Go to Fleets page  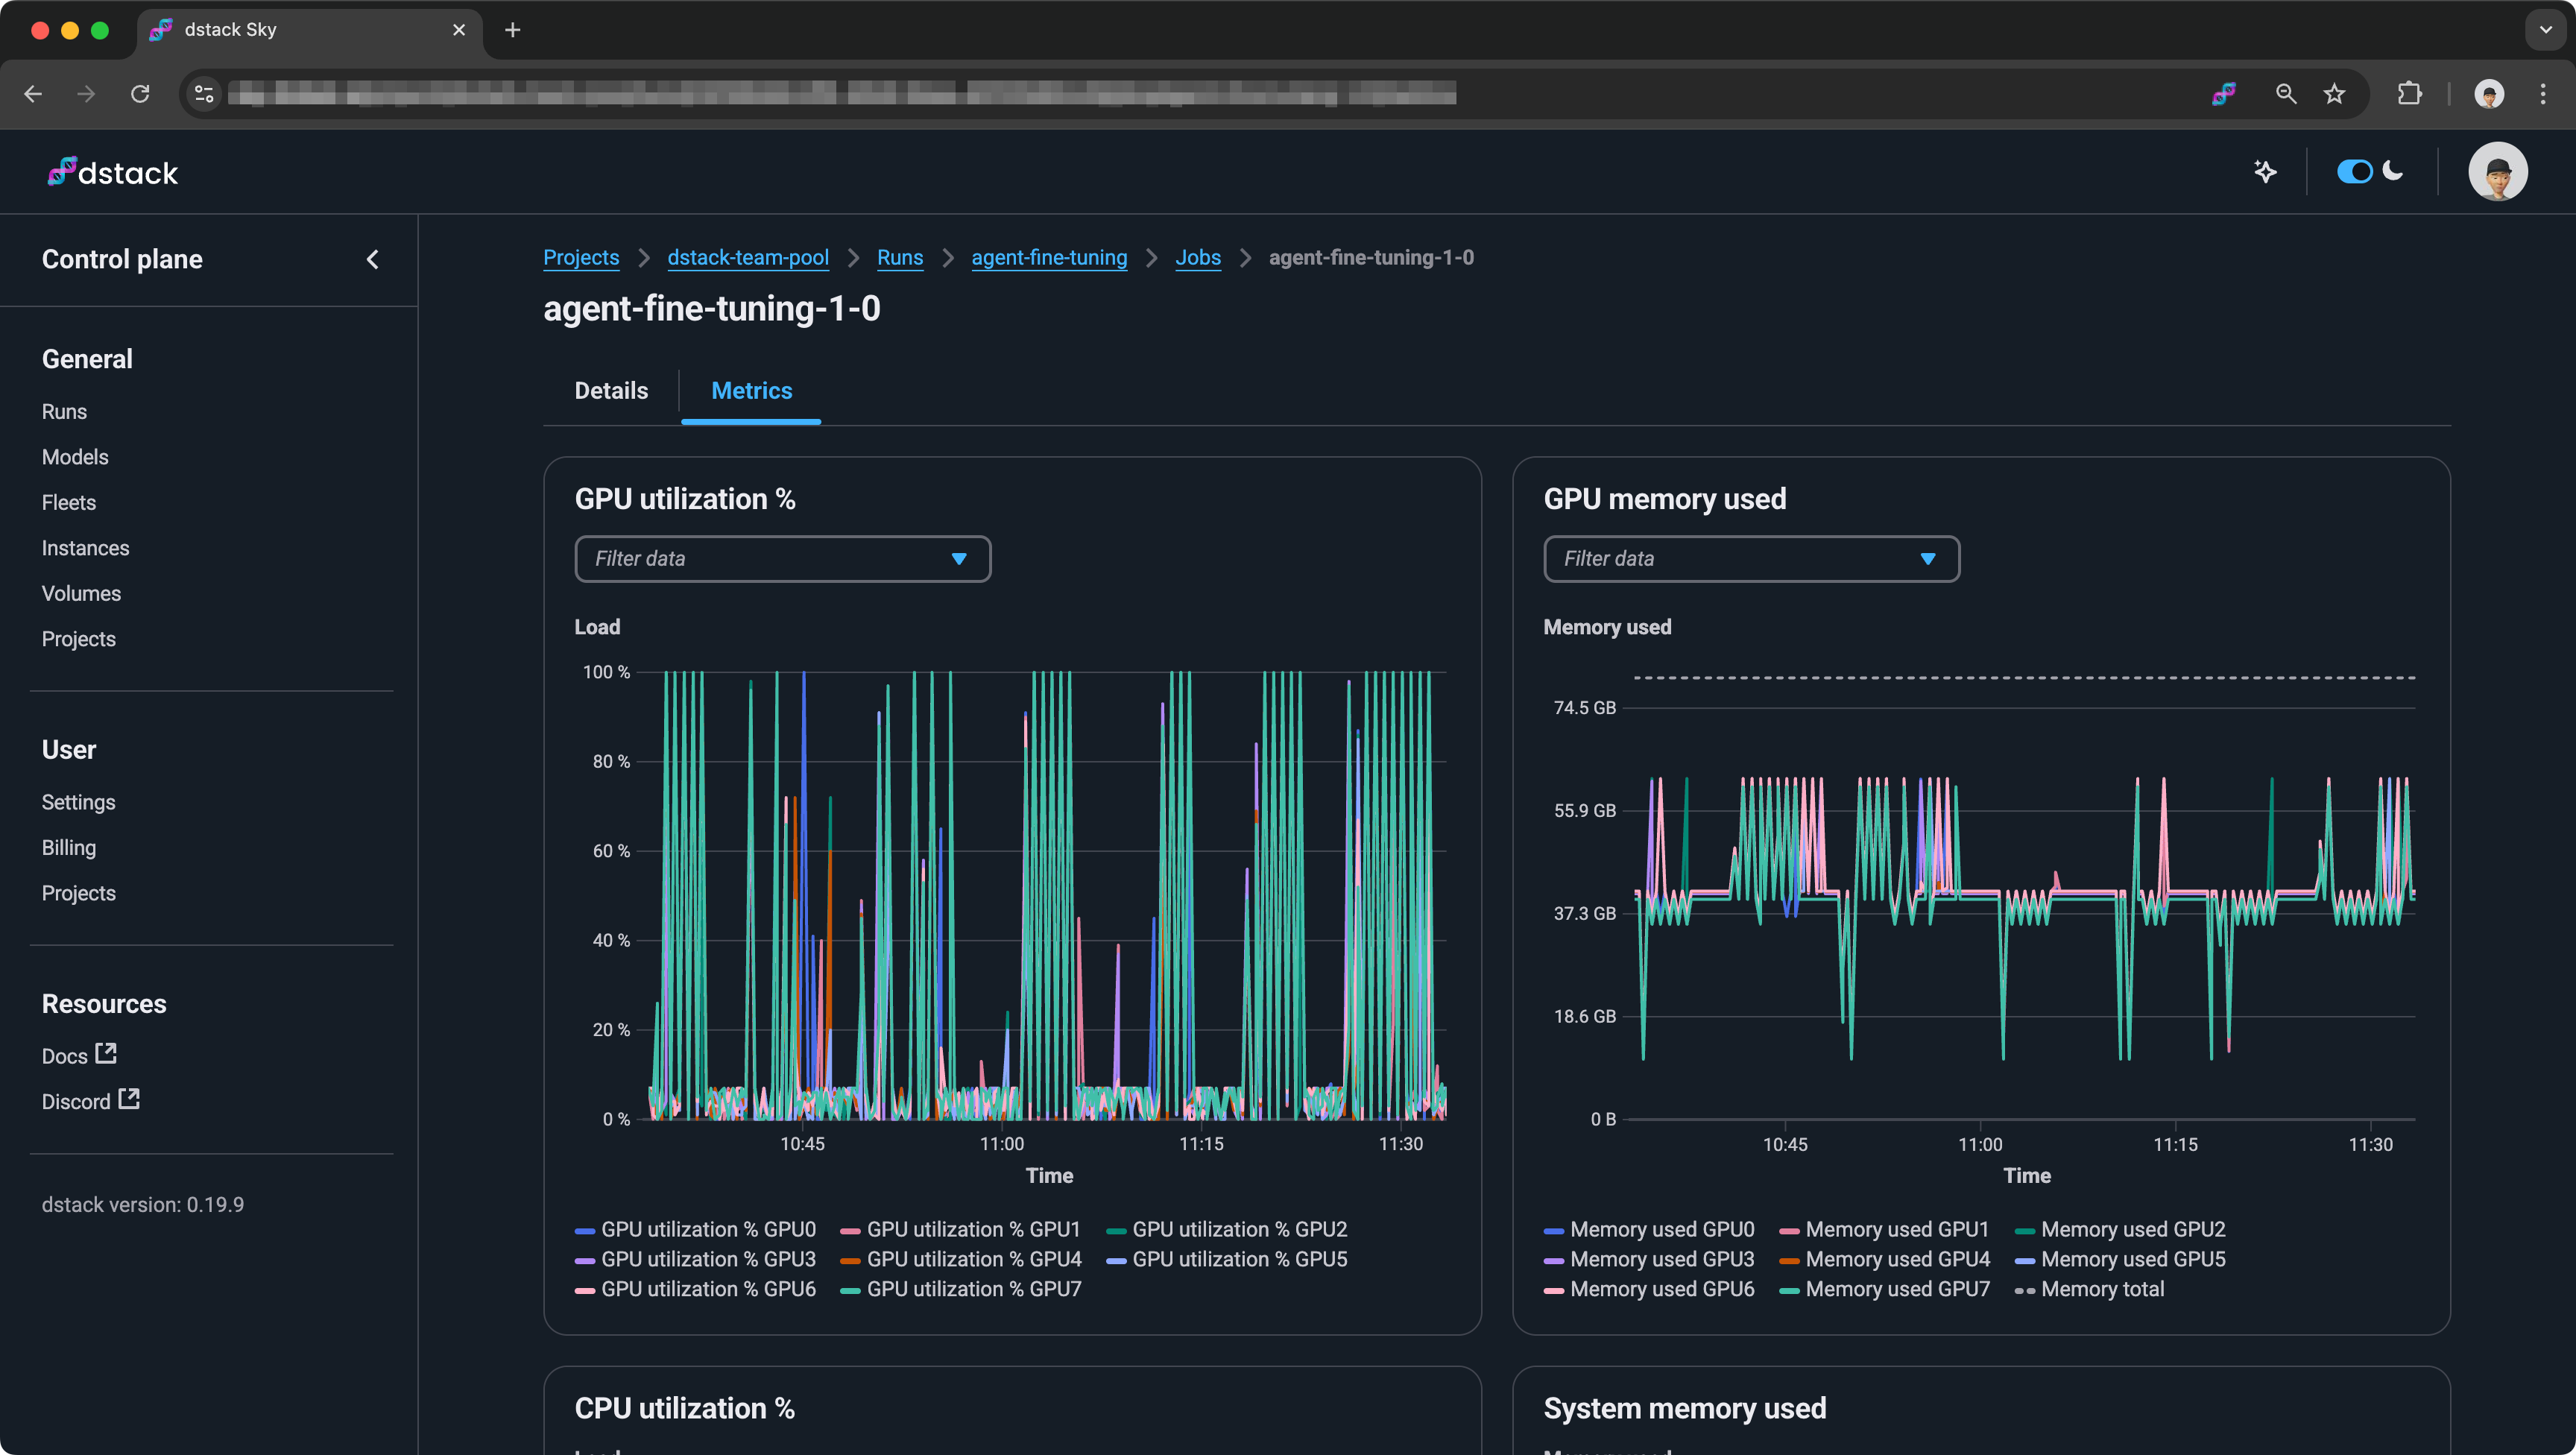coord(69,503)
